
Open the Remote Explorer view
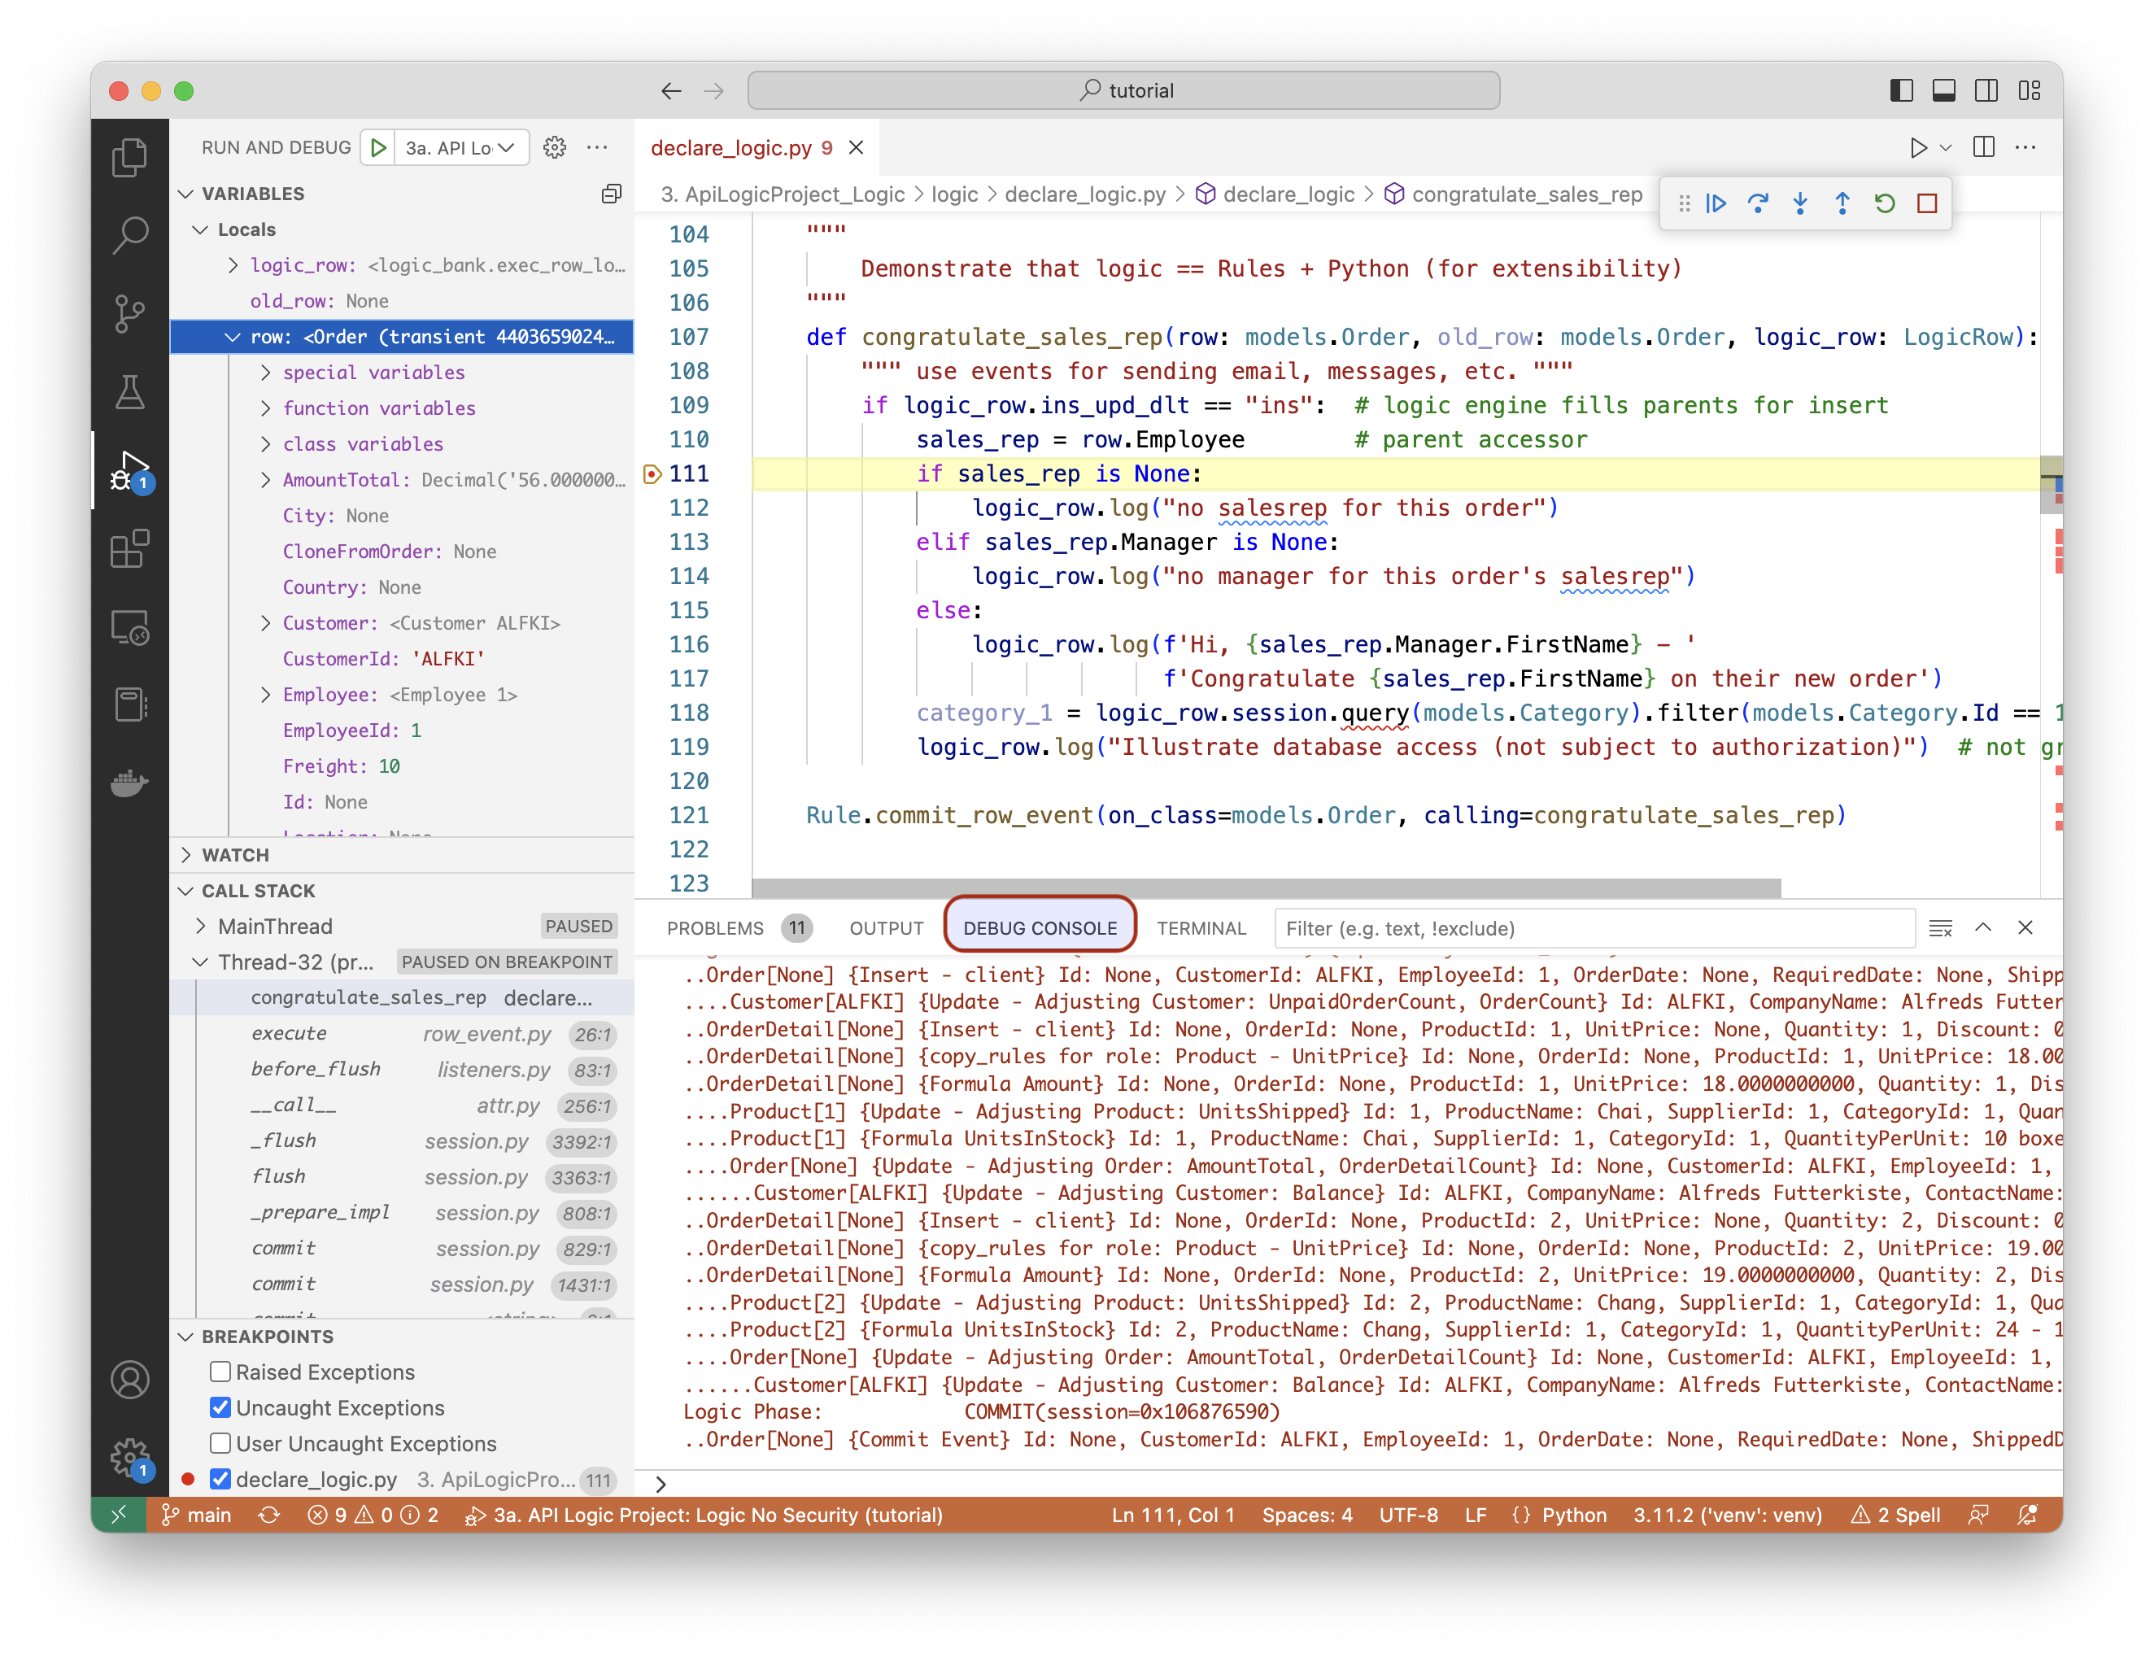point(129,628)
